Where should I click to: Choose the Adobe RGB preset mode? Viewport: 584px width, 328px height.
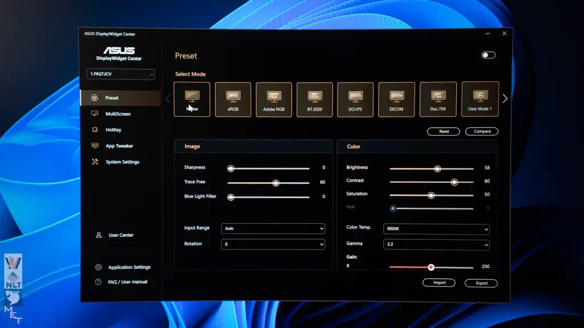pyautogui.click(x=274, y=100)
